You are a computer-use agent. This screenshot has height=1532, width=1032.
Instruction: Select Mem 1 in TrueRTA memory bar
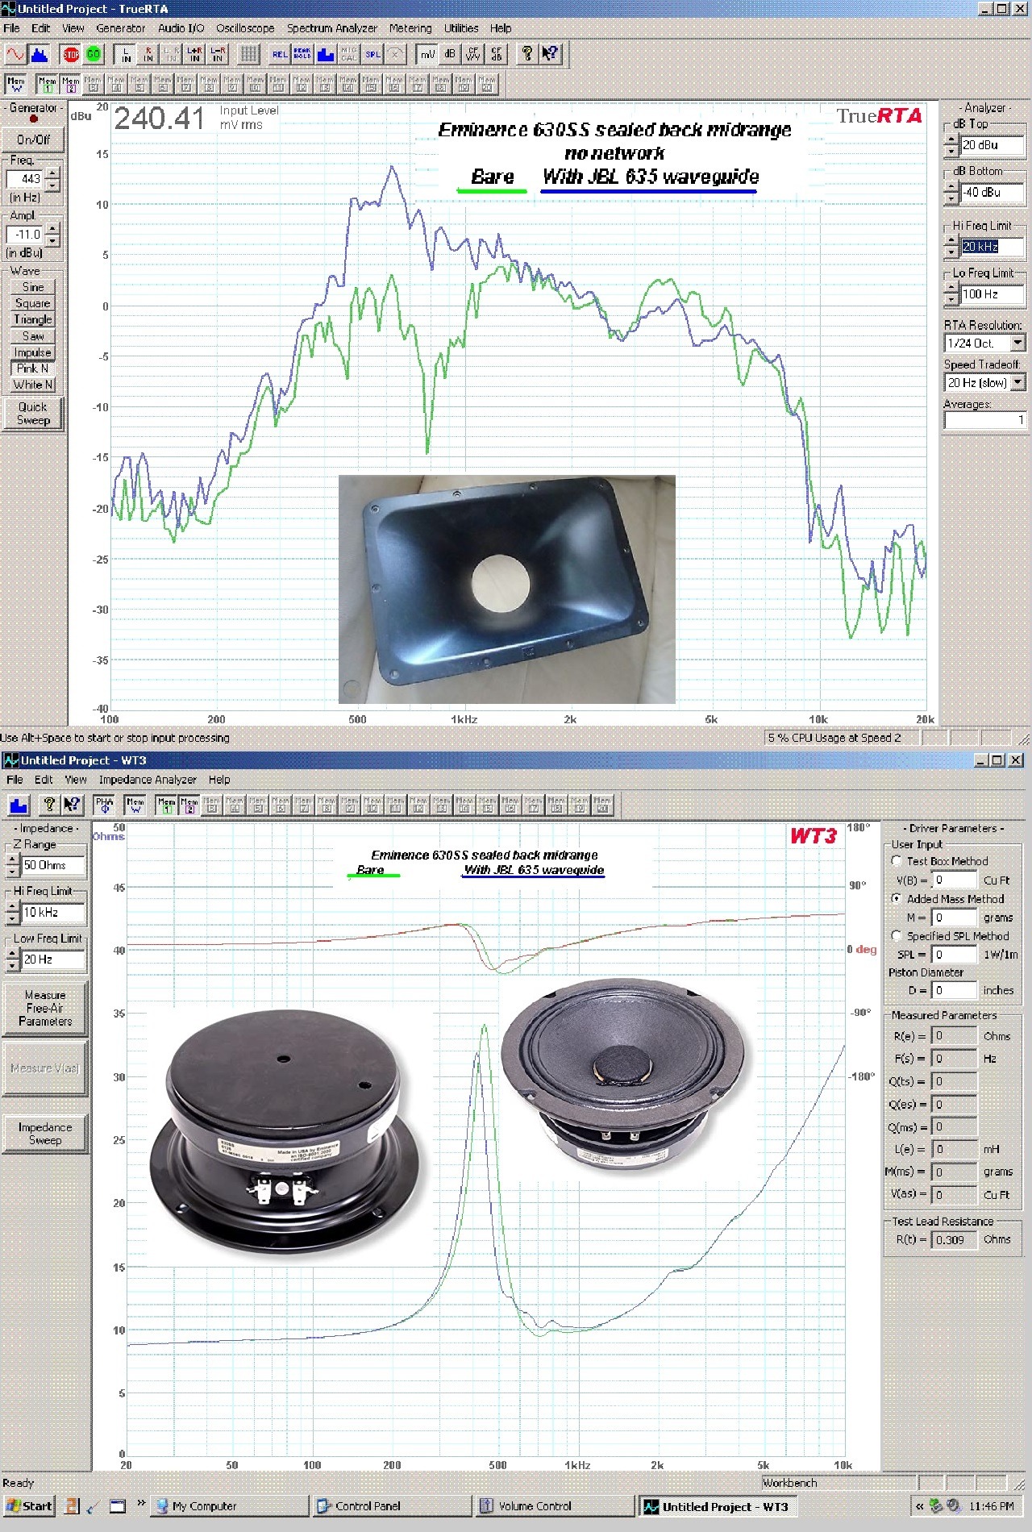pos(48,83)
